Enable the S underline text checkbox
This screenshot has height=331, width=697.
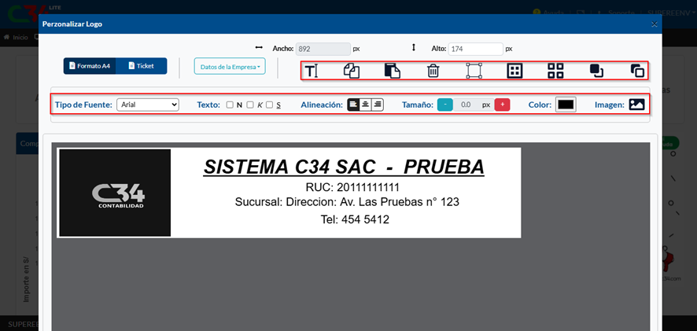[269, 105]
